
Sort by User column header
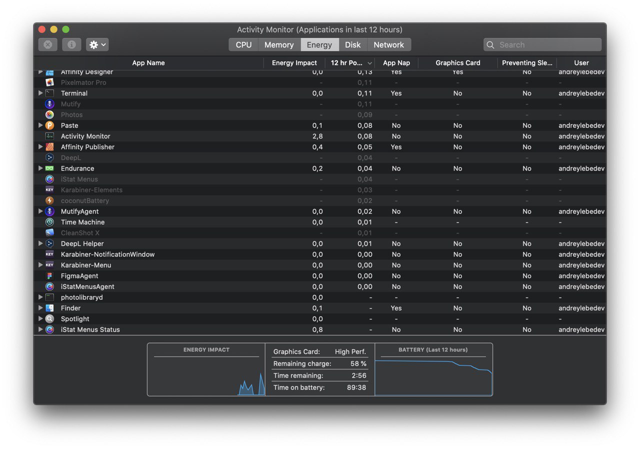[x=581, y=63]
